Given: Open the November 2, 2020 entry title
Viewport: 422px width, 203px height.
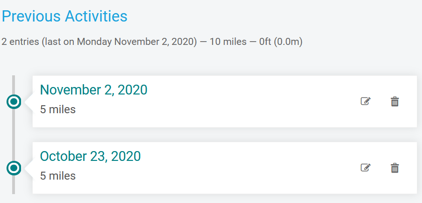Looking at the screenshot, I should (93, 90).
